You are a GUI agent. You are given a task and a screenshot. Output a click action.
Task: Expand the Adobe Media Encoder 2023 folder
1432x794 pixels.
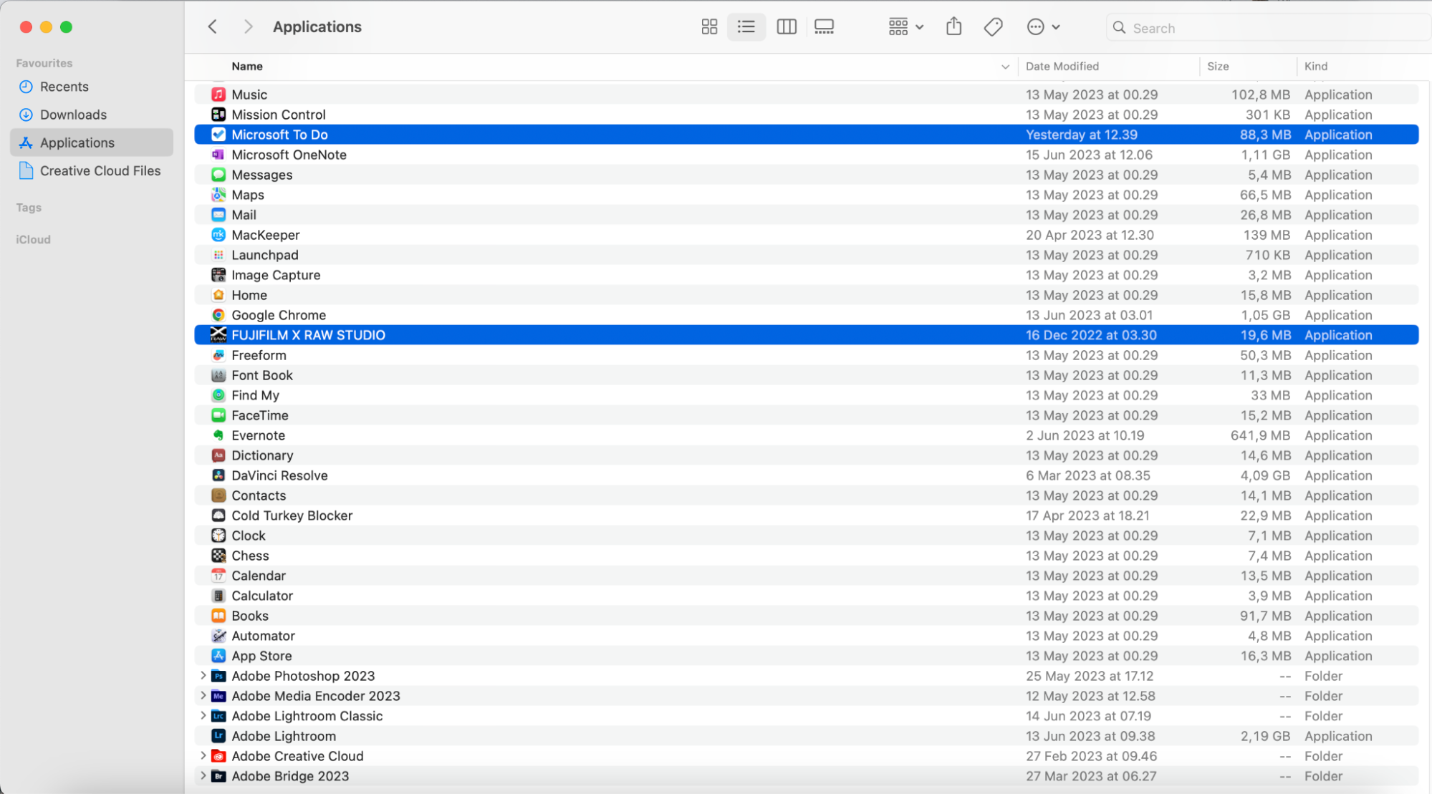point(203,696)
